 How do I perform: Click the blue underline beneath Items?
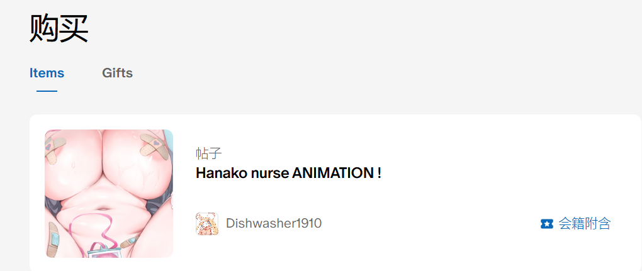point(47,91)
